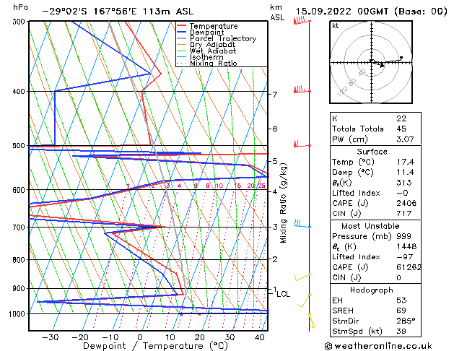Click the PW (cm) value '3.07'
This screenshot has height=351, width=454.
[405, 139]
